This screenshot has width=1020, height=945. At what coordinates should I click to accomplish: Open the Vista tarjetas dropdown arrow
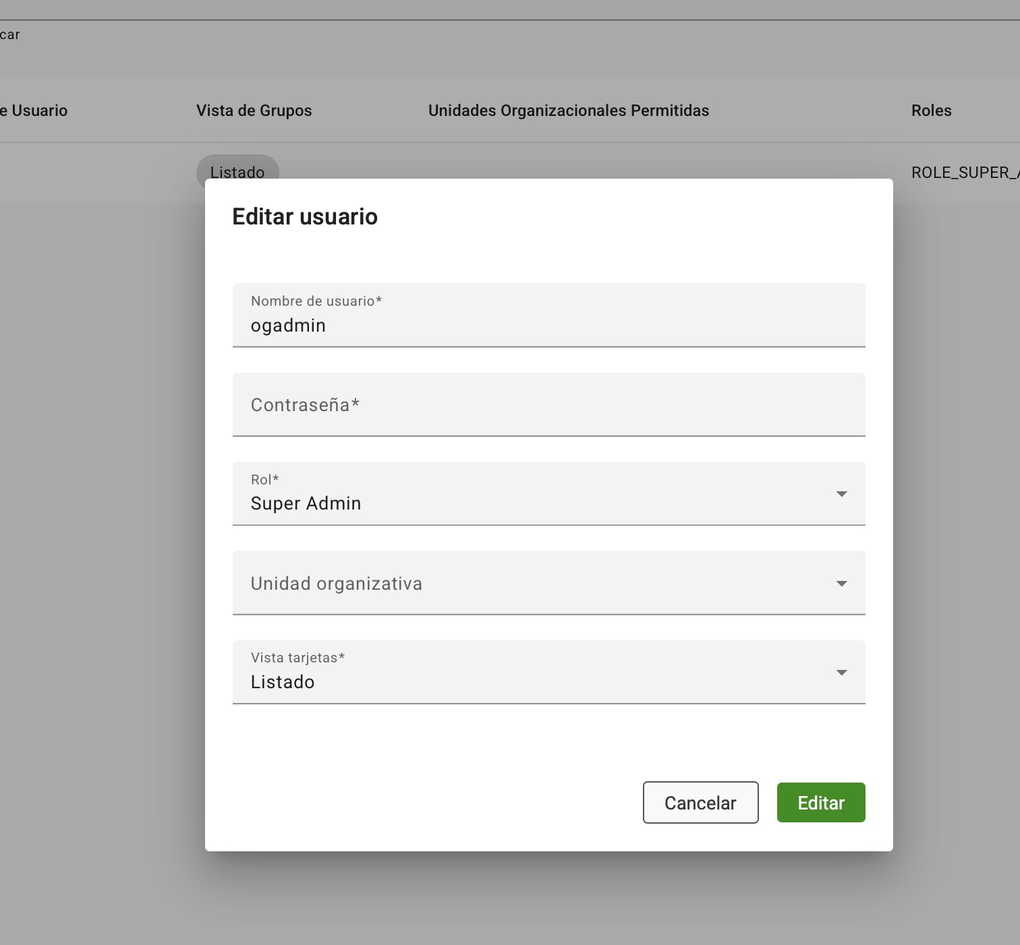pos(841,673)
